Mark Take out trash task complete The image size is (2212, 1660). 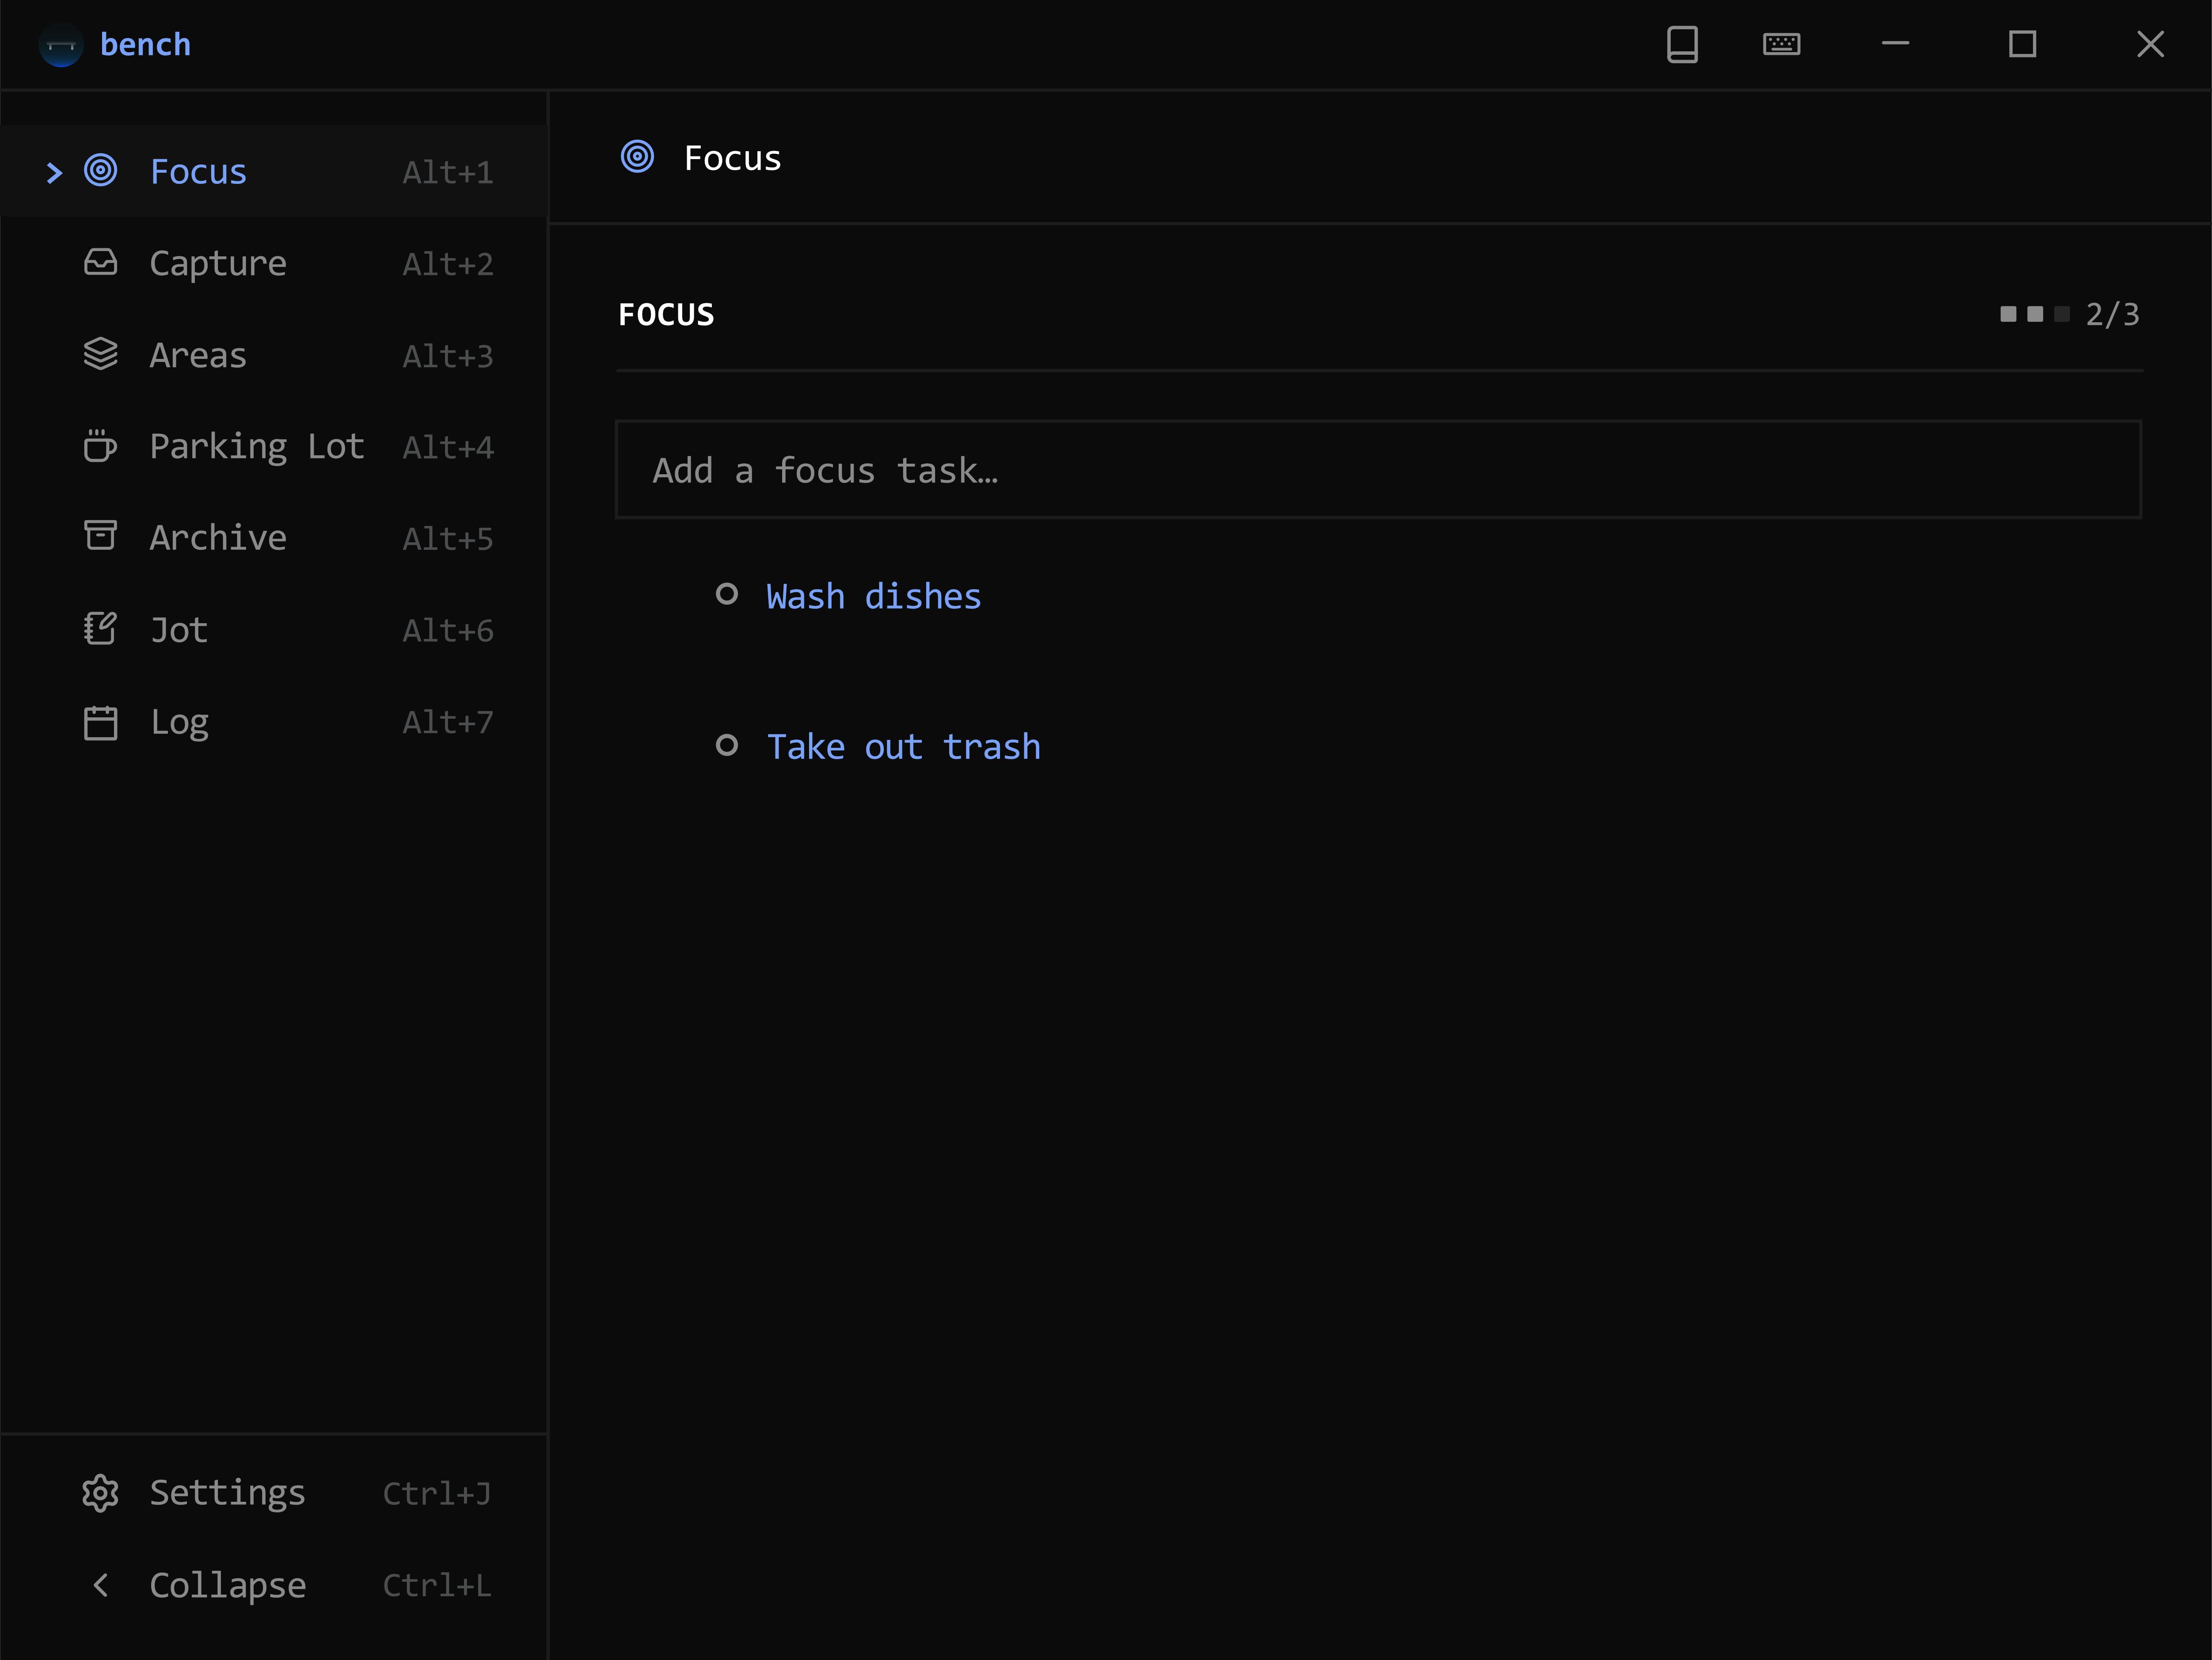(x=727, y=745)
